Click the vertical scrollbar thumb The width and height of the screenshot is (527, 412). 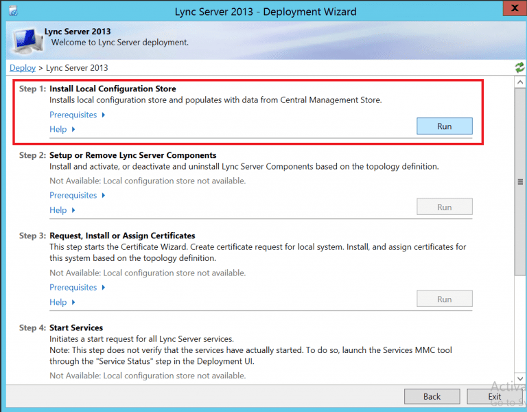tap(520, 182)
